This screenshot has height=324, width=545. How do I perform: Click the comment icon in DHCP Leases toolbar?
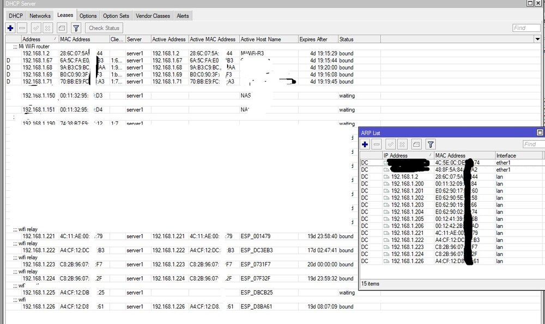(62, 28)
